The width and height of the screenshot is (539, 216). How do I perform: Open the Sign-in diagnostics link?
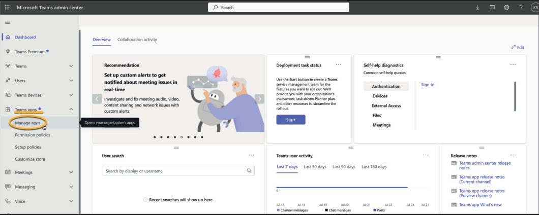coord(428,84)
